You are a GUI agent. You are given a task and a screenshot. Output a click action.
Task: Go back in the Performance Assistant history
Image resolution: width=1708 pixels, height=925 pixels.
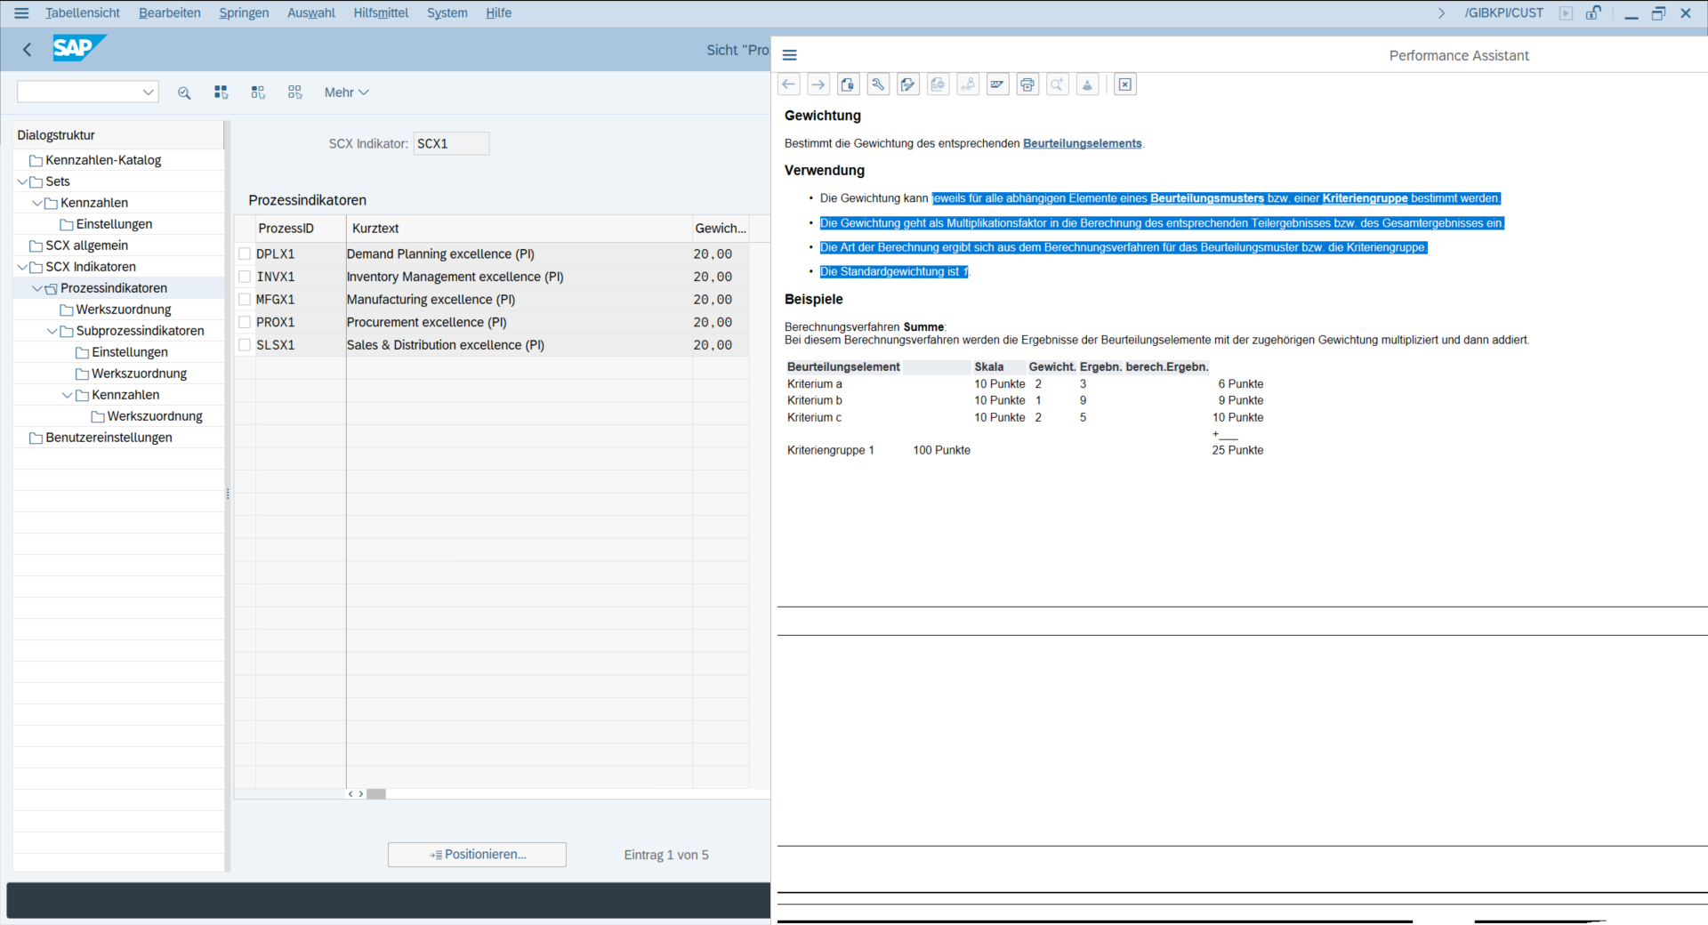click(789, 84)
